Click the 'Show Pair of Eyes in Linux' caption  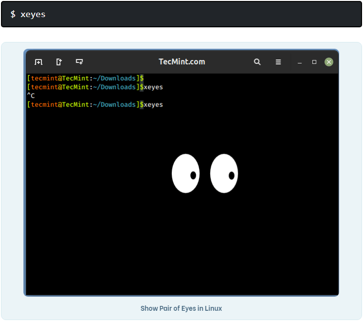pos(181,308)
